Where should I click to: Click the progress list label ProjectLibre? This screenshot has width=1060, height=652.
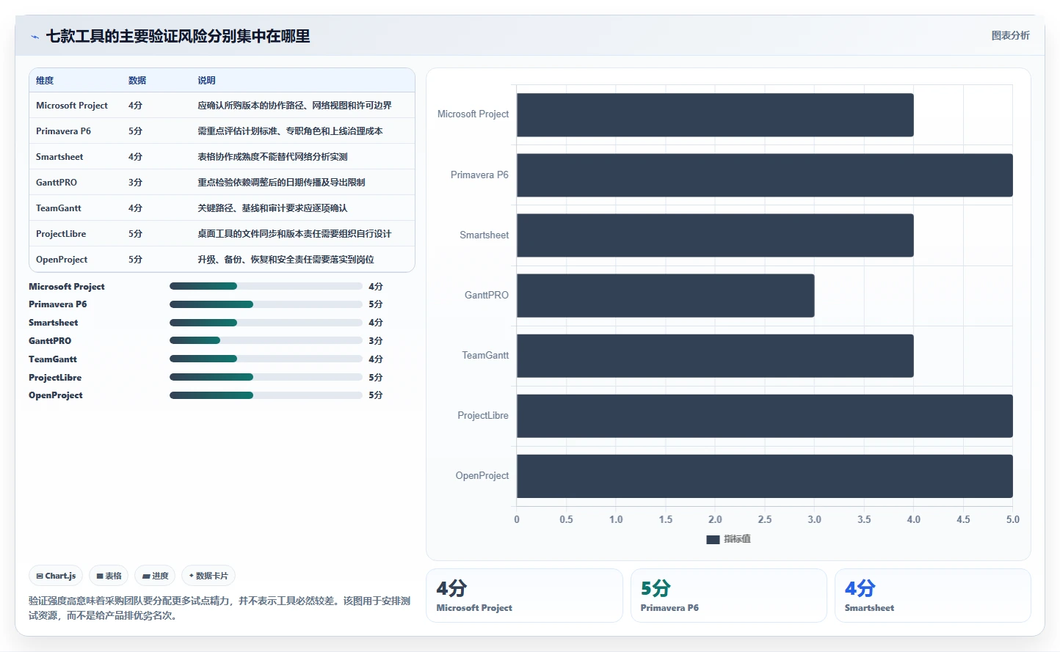55,378
